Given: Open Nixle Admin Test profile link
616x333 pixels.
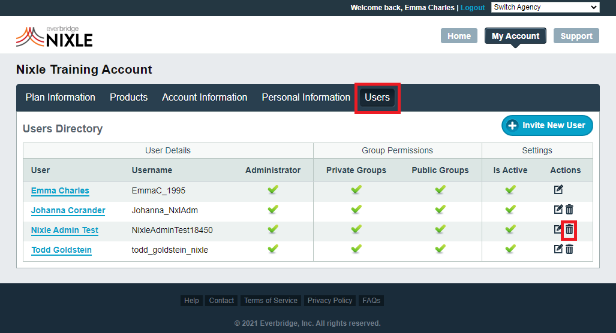Looking at the screenshot, I should [x=65, y=230].
